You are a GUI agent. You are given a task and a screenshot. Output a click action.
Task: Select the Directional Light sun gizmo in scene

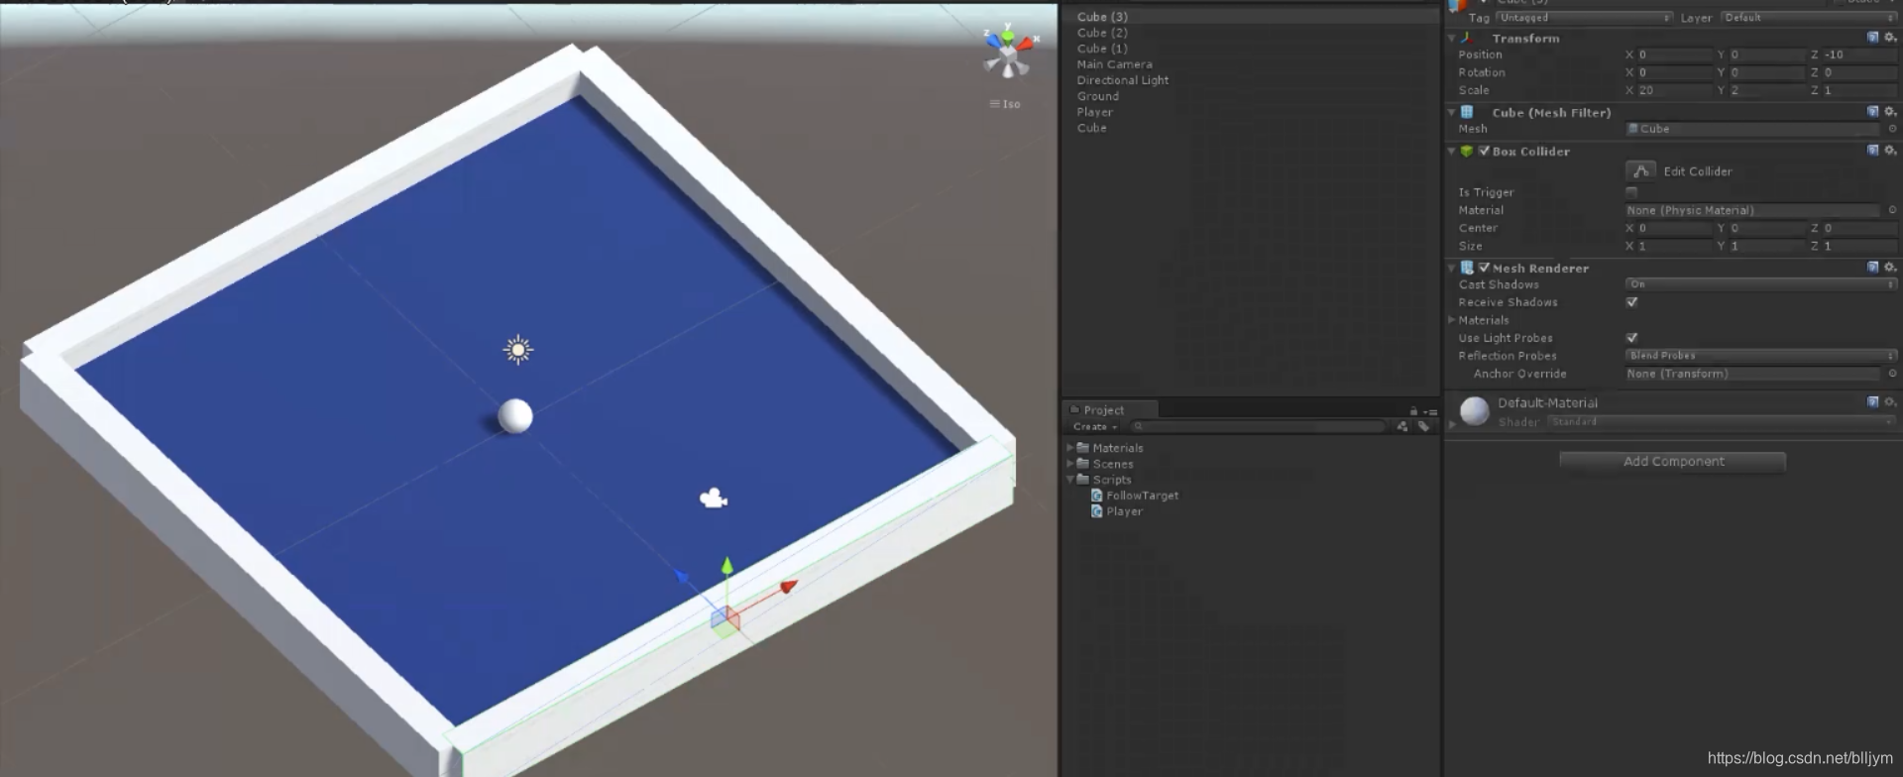tap(517, 349)
